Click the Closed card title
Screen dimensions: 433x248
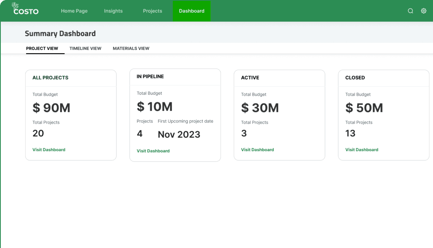click(x=355, y=78)
